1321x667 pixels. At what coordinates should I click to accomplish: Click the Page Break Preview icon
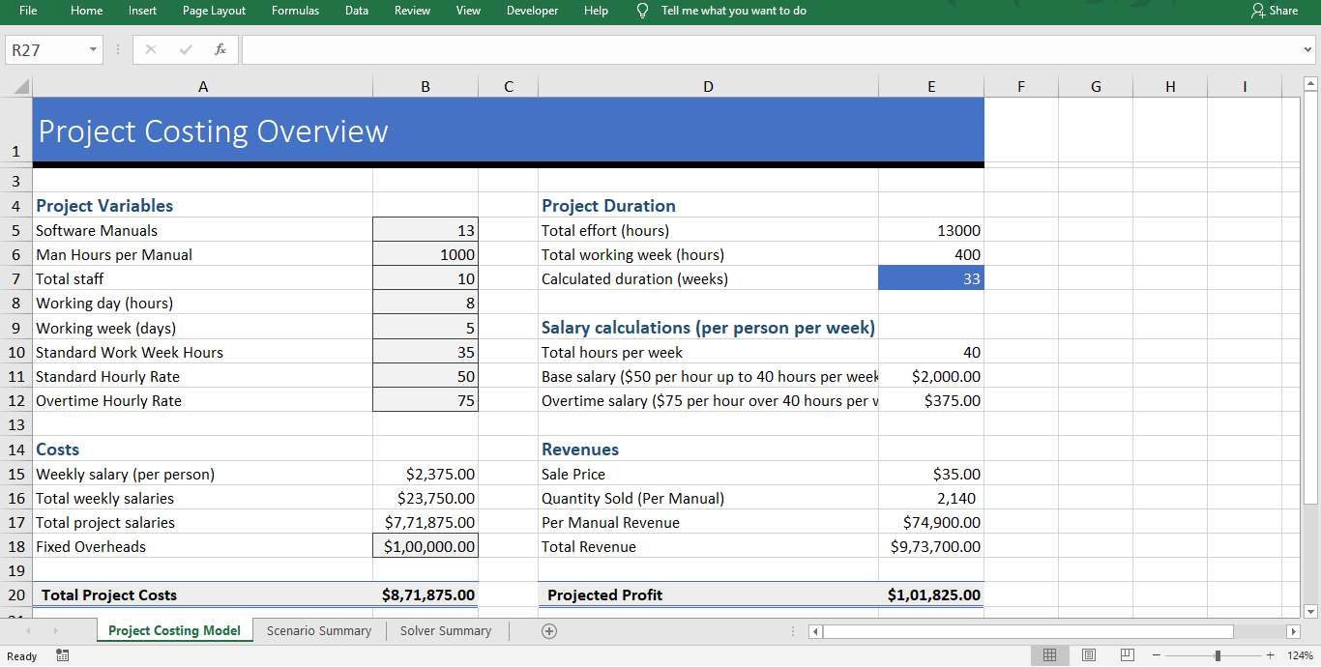[x=1128, y=655]
